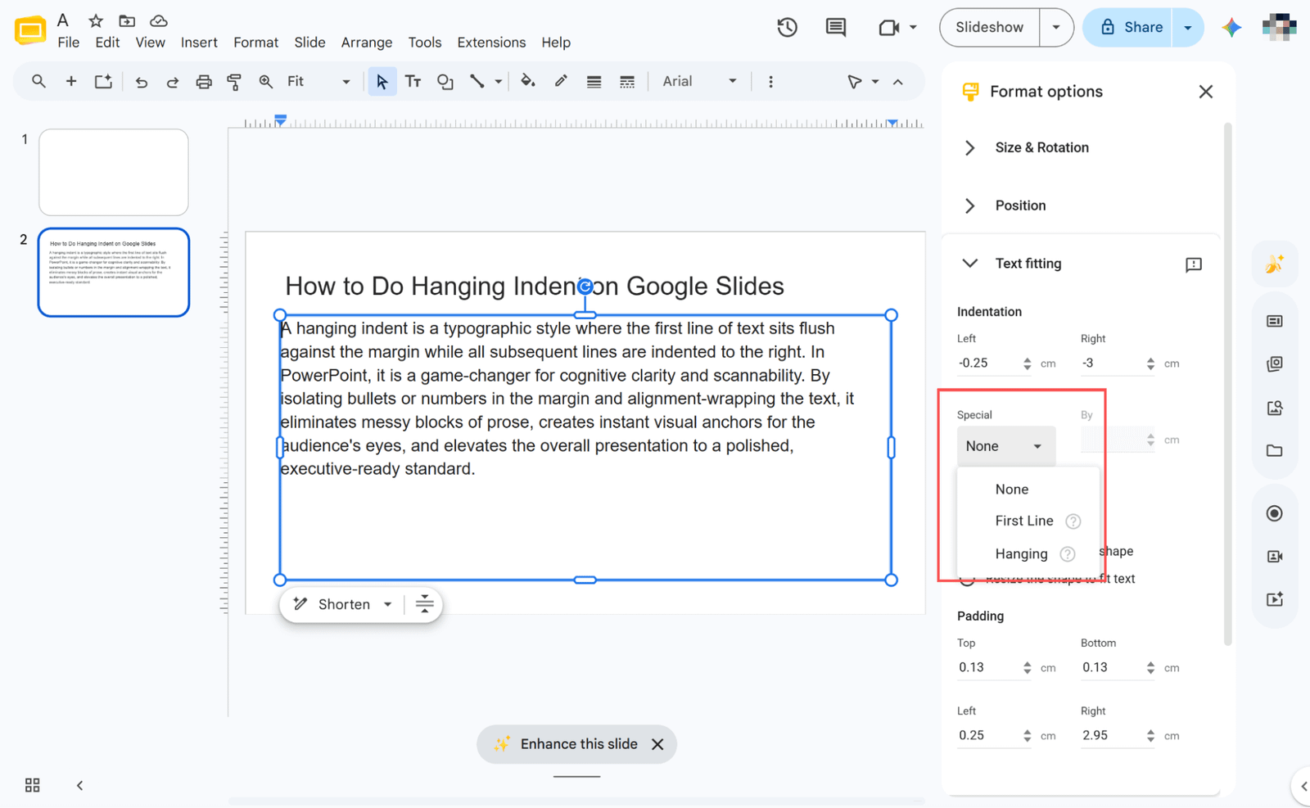The height and width of the screenshot is (808, 1310).
Task: Open the more options three-dot menu
Action: coord(770,82)
